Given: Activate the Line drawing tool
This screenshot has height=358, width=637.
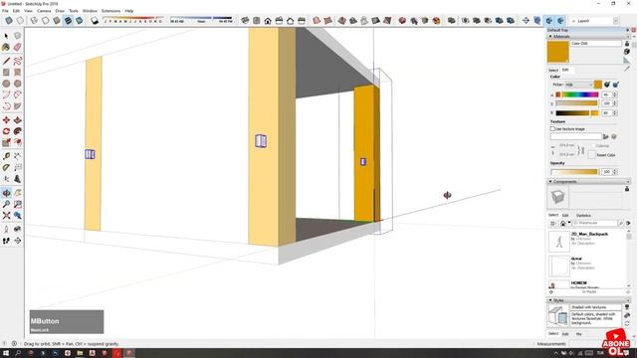Looking at the screenshot, I should [x=6, y=62].
